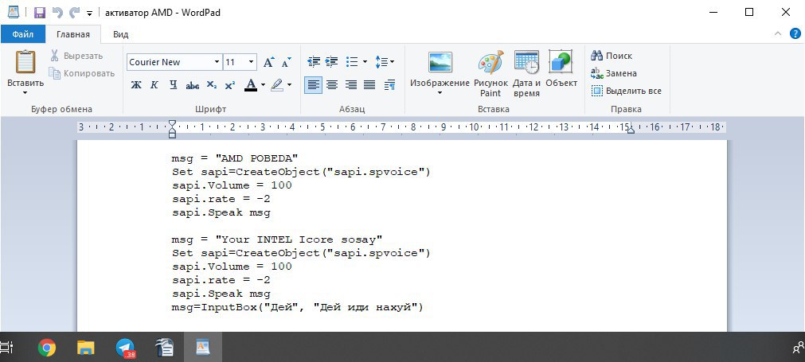Open the Файл menu
The height and width of the screenshot is (362, 805).
click(x=22, y=34)
